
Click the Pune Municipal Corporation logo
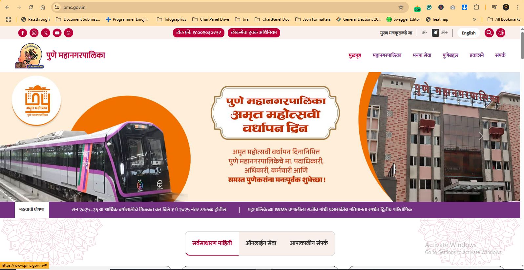pyautogui.click(x=30, y=56)
